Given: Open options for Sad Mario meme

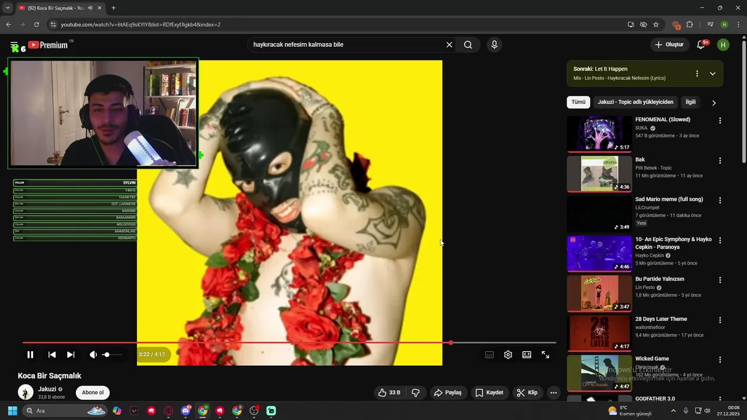Looking at the screenshot, I should tap(720, 200).
